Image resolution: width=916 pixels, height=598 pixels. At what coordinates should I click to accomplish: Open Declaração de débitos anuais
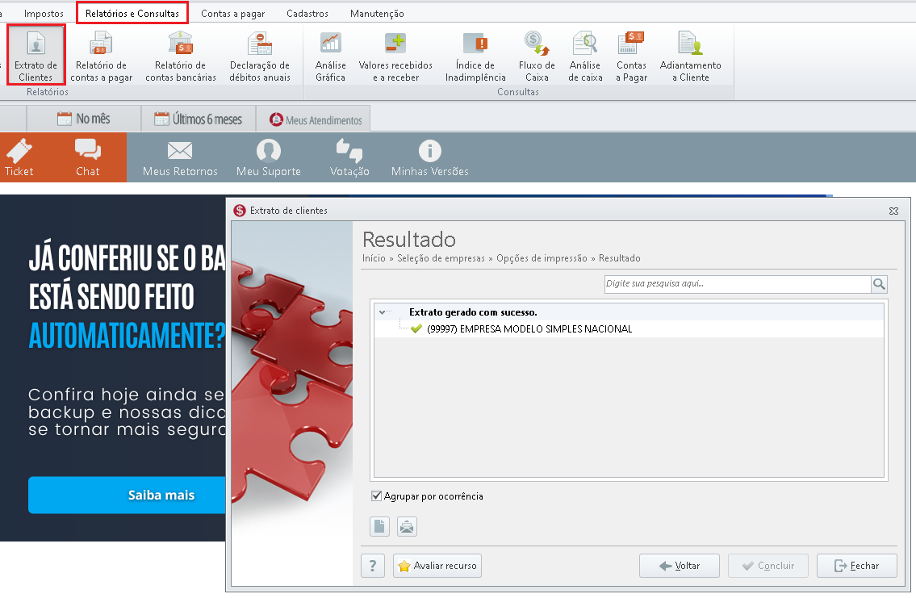click(x=260, y=56)
